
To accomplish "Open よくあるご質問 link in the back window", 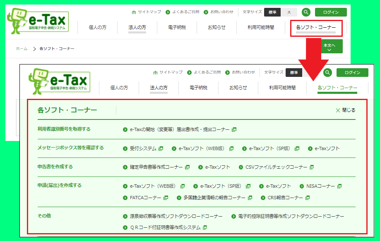I will point(185,12).
